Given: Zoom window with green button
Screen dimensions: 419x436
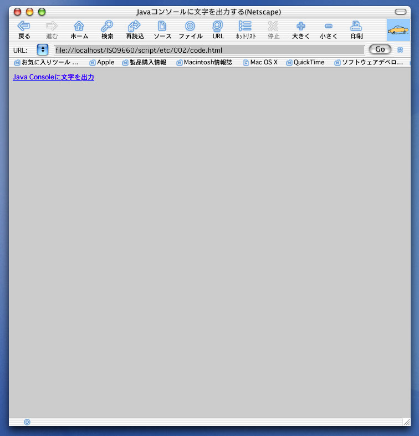Looking at the screenshot, I should (x=42, y=12).
